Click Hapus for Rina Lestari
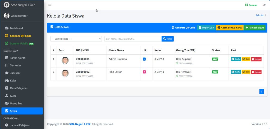The width and height of the screenshot is (270, 129). (x=256, y=72)
